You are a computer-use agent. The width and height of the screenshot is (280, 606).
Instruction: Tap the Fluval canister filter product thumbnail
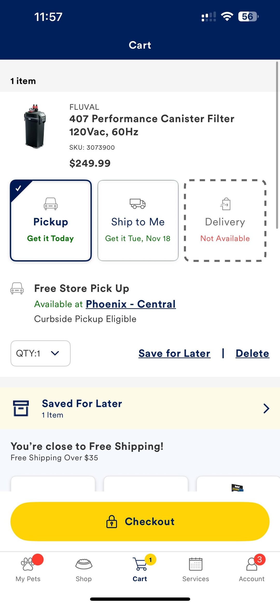pyautogui.click(x=35, y=126)
